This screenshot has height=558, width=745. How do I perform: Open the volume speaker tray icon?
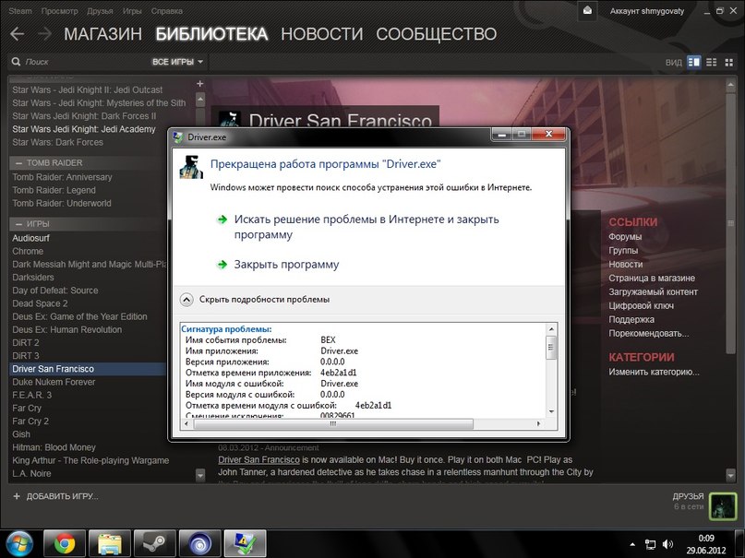click(667, 544)
